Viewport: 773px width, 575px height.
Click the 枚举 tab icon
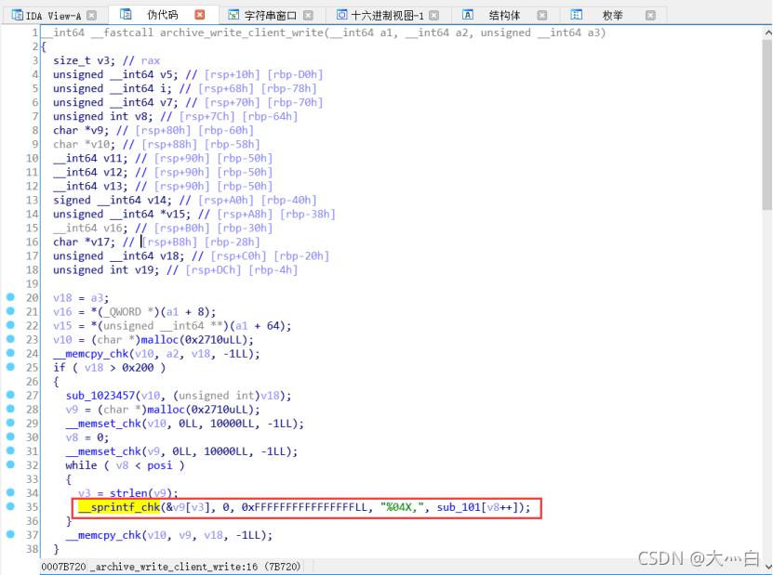coord(577,15)
